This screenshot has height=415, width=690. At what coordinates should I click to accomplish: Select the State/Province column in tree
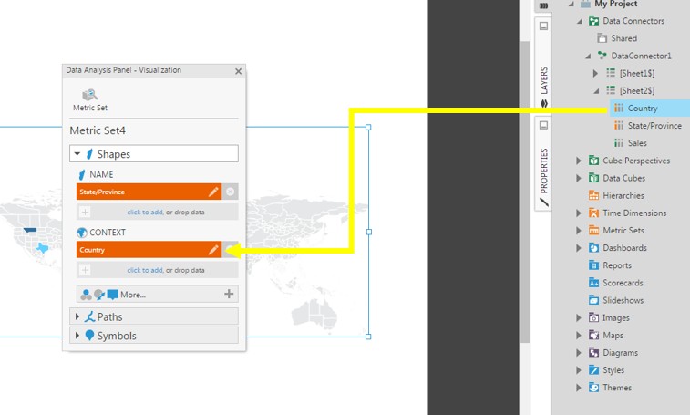654,126
